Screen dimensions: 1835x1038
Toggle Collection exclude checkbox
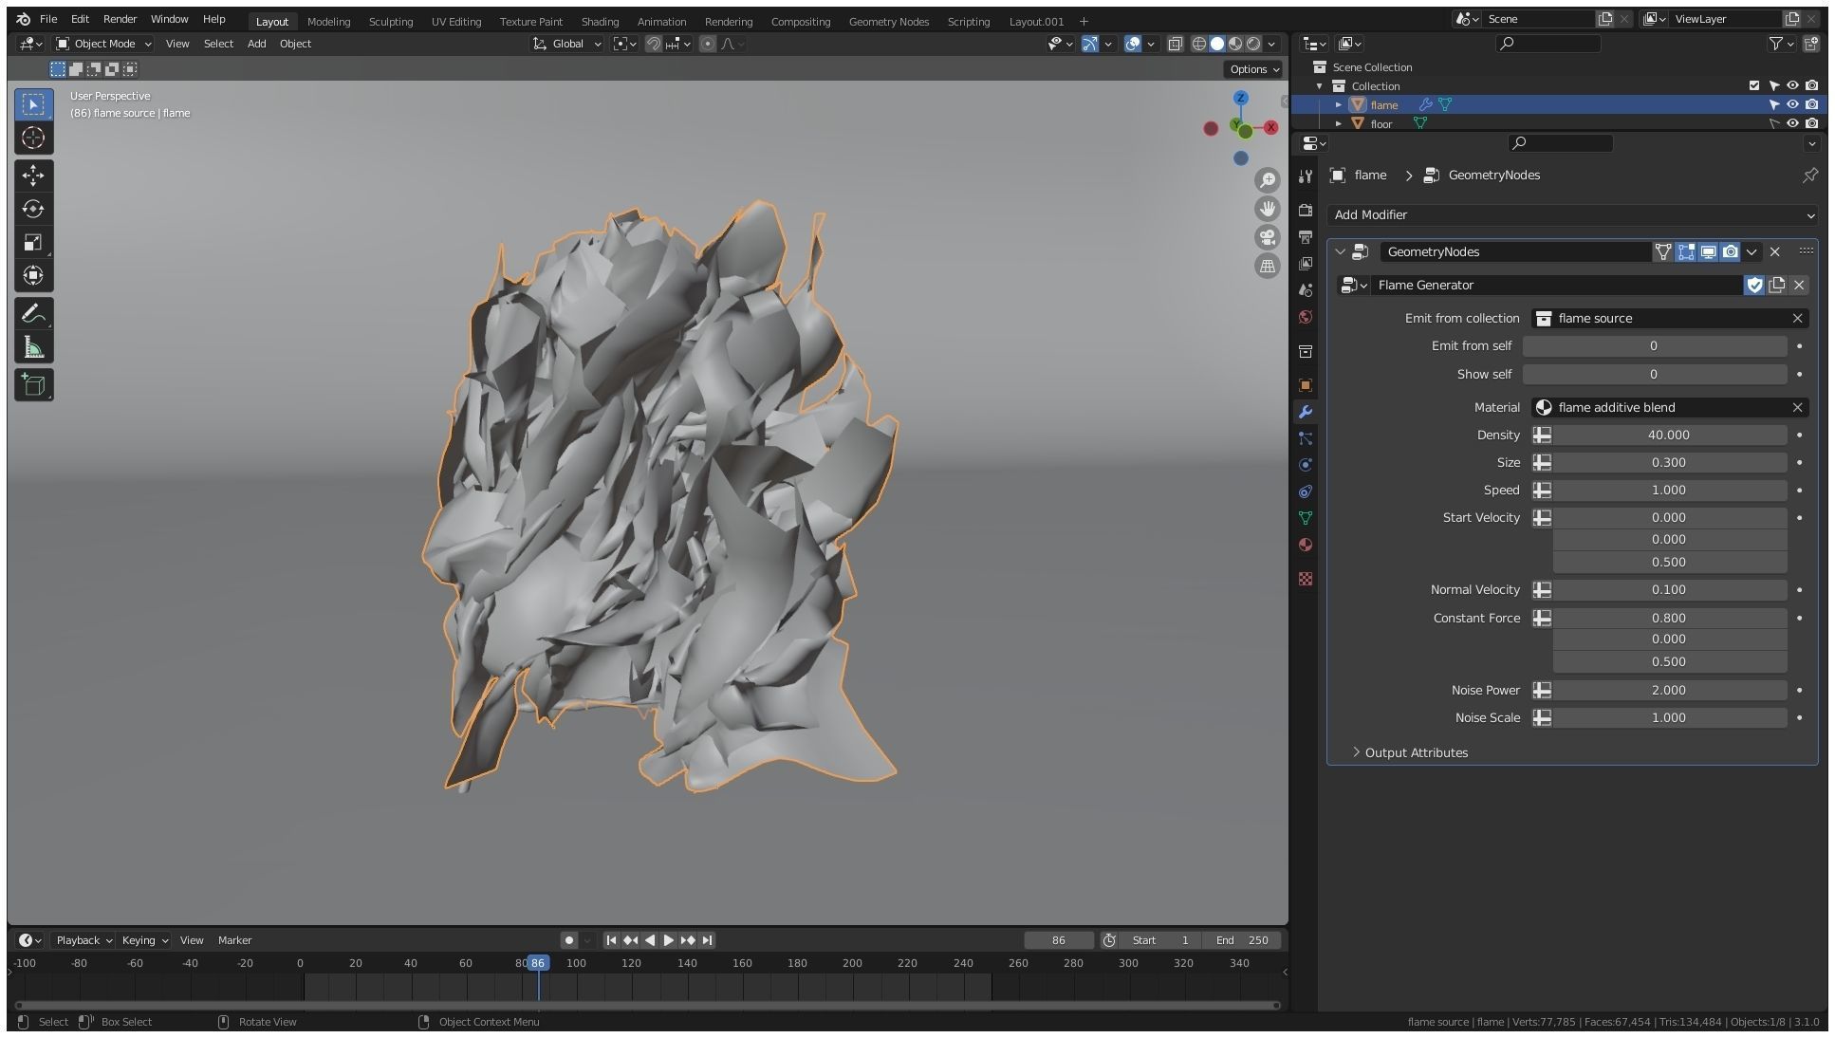pos(1754,85)
